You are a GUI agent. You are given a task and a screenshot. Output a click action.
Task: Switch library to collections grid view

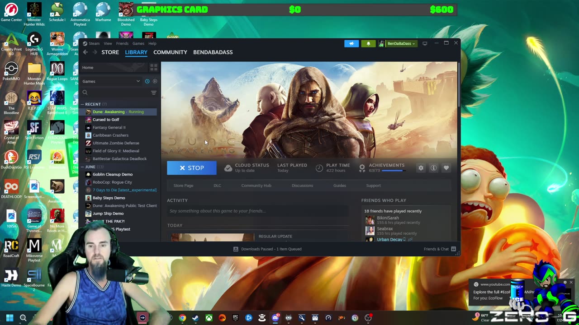coord(154,67)
